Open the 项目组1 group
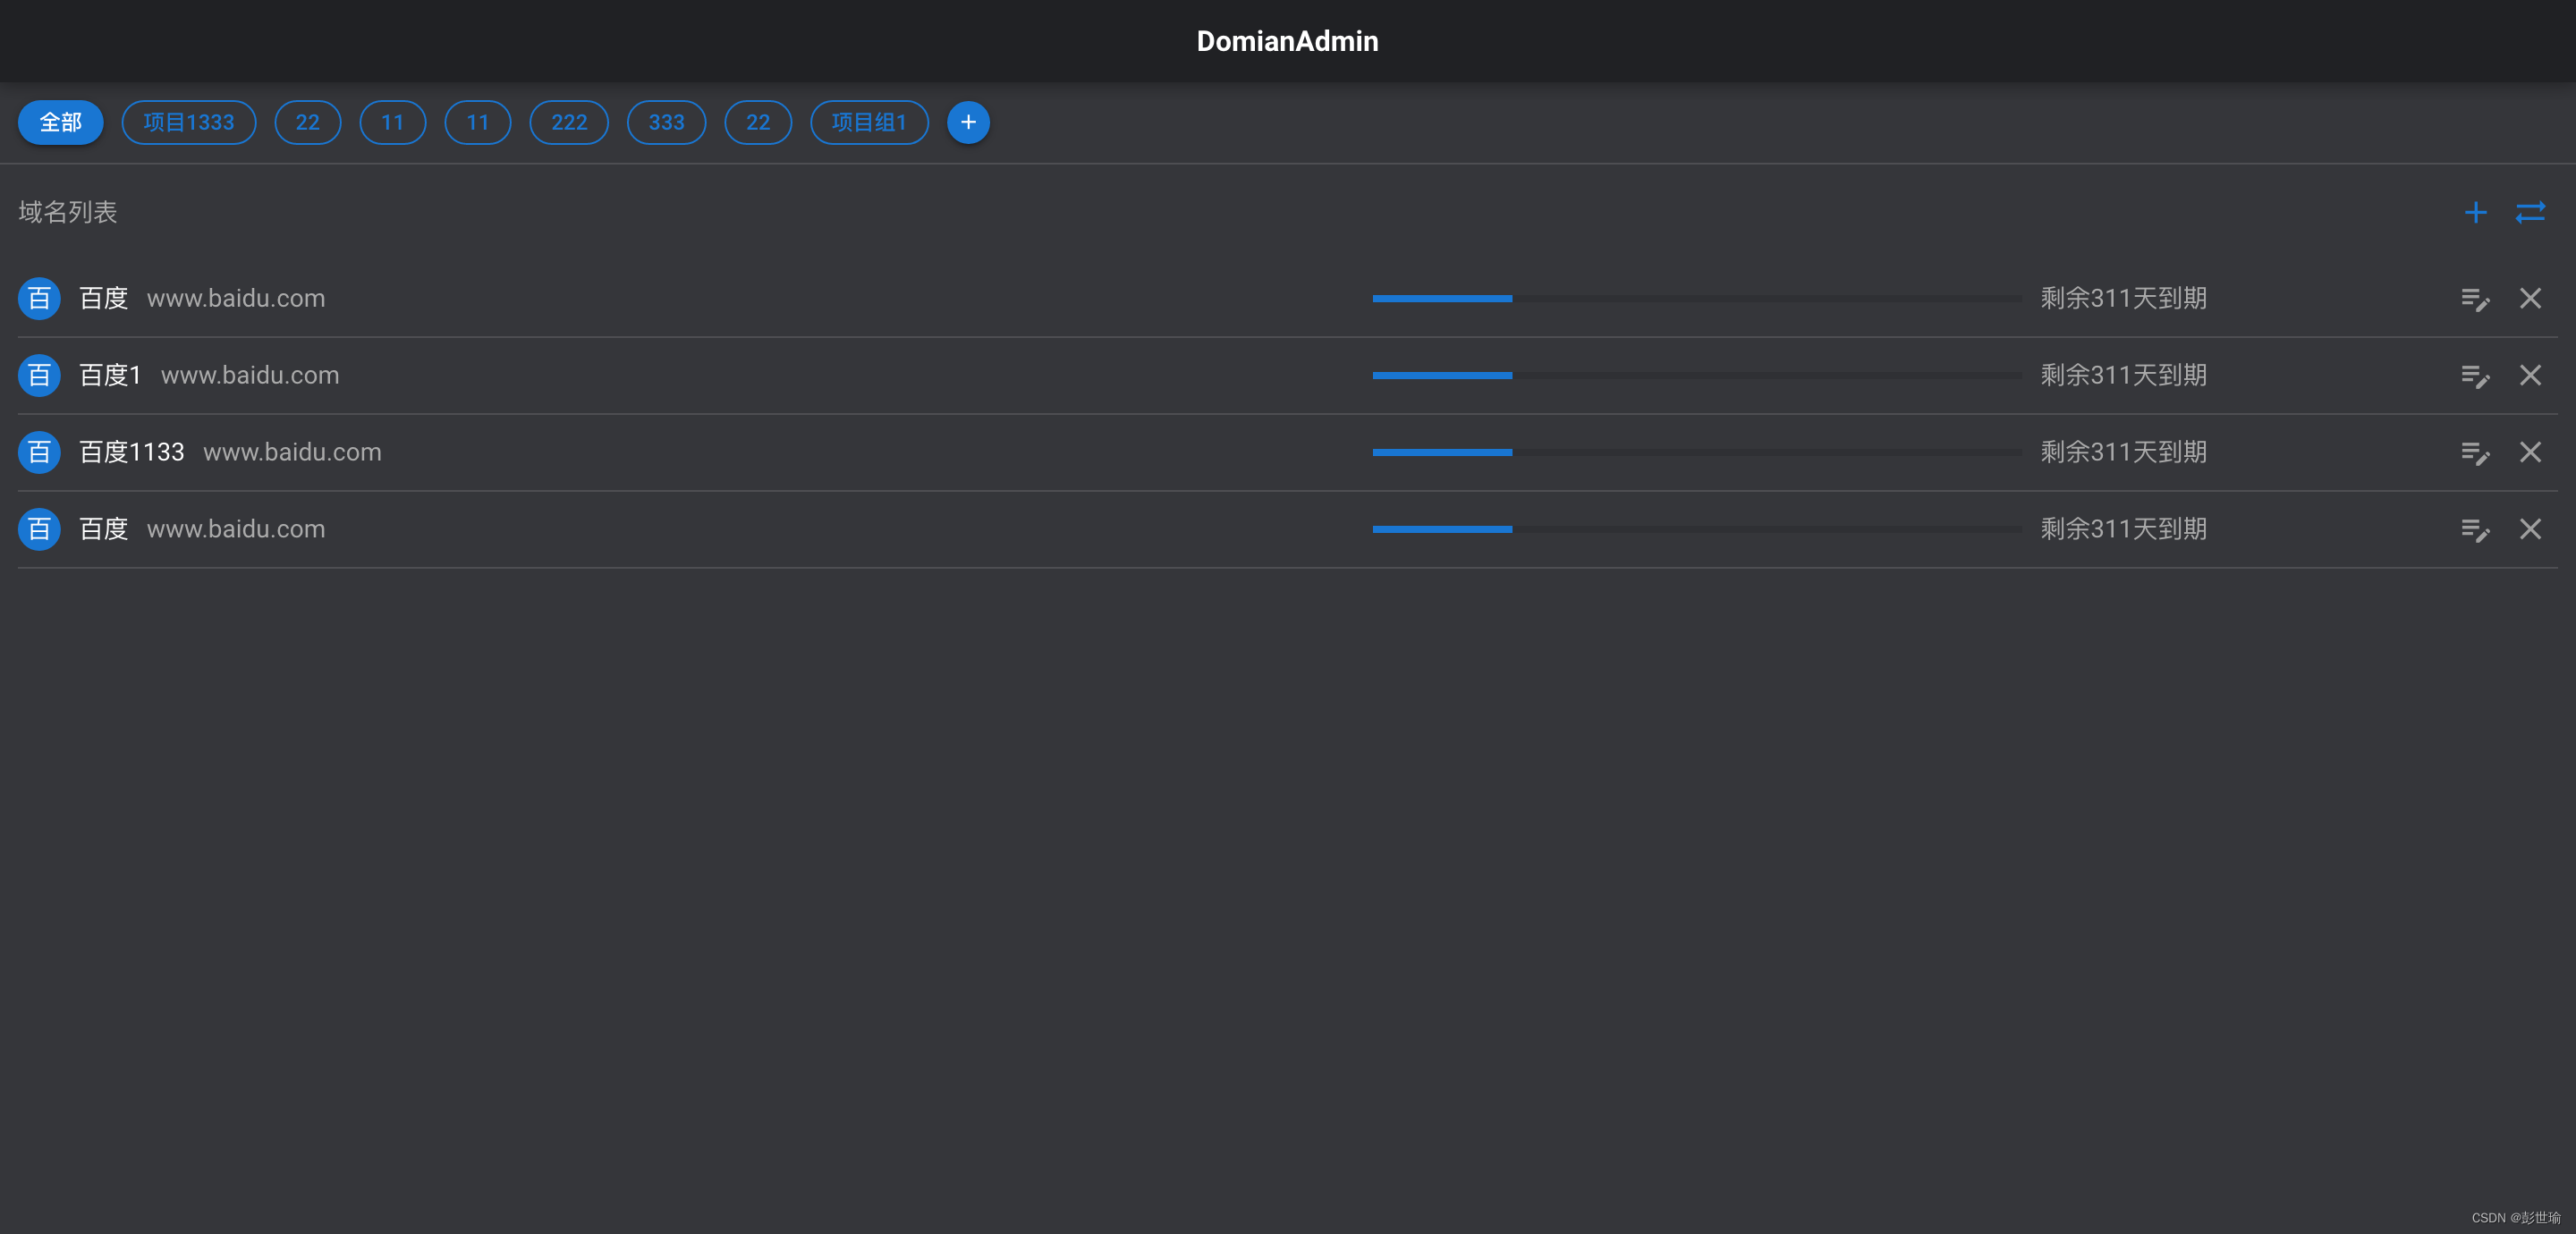The width and height of the screenshot is (2576, 1234). [x=868, y=122]
